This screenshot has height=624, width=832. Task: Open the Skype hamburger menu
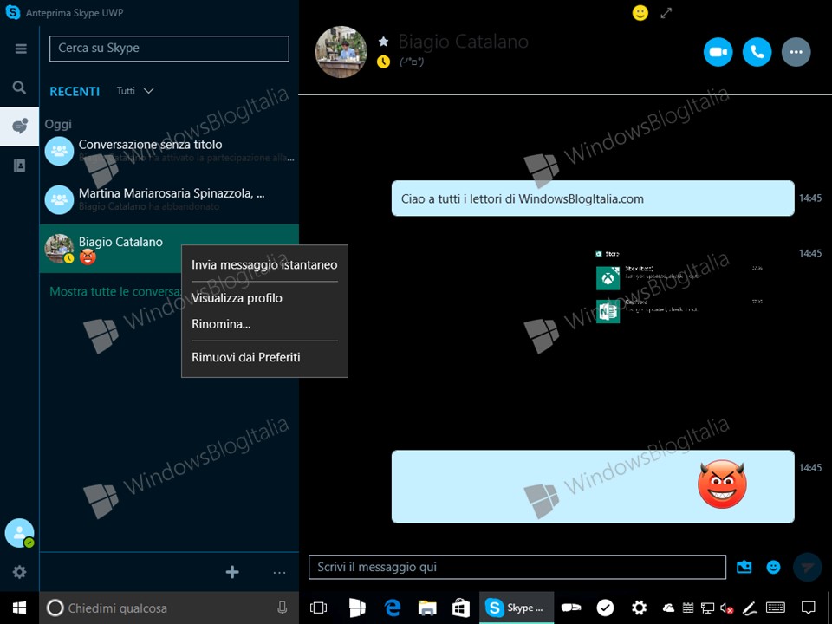point(21,49)
